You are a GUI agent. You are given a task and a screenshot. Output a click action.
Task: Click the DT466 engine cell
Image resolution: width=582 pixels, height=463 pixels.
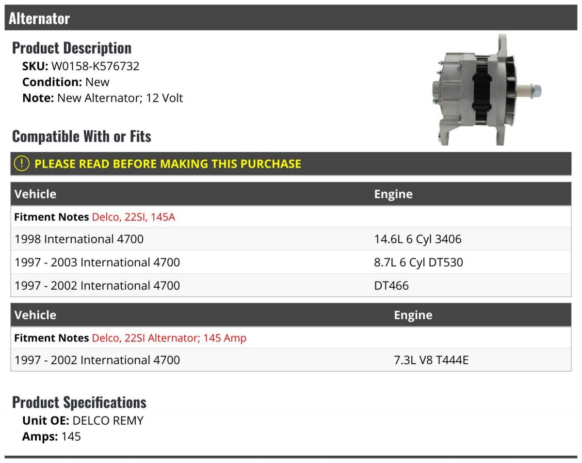click(x=391, y=286)
